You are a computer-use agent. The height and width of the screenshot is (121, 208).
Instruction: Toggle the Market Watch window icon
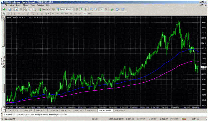[16, 9]
